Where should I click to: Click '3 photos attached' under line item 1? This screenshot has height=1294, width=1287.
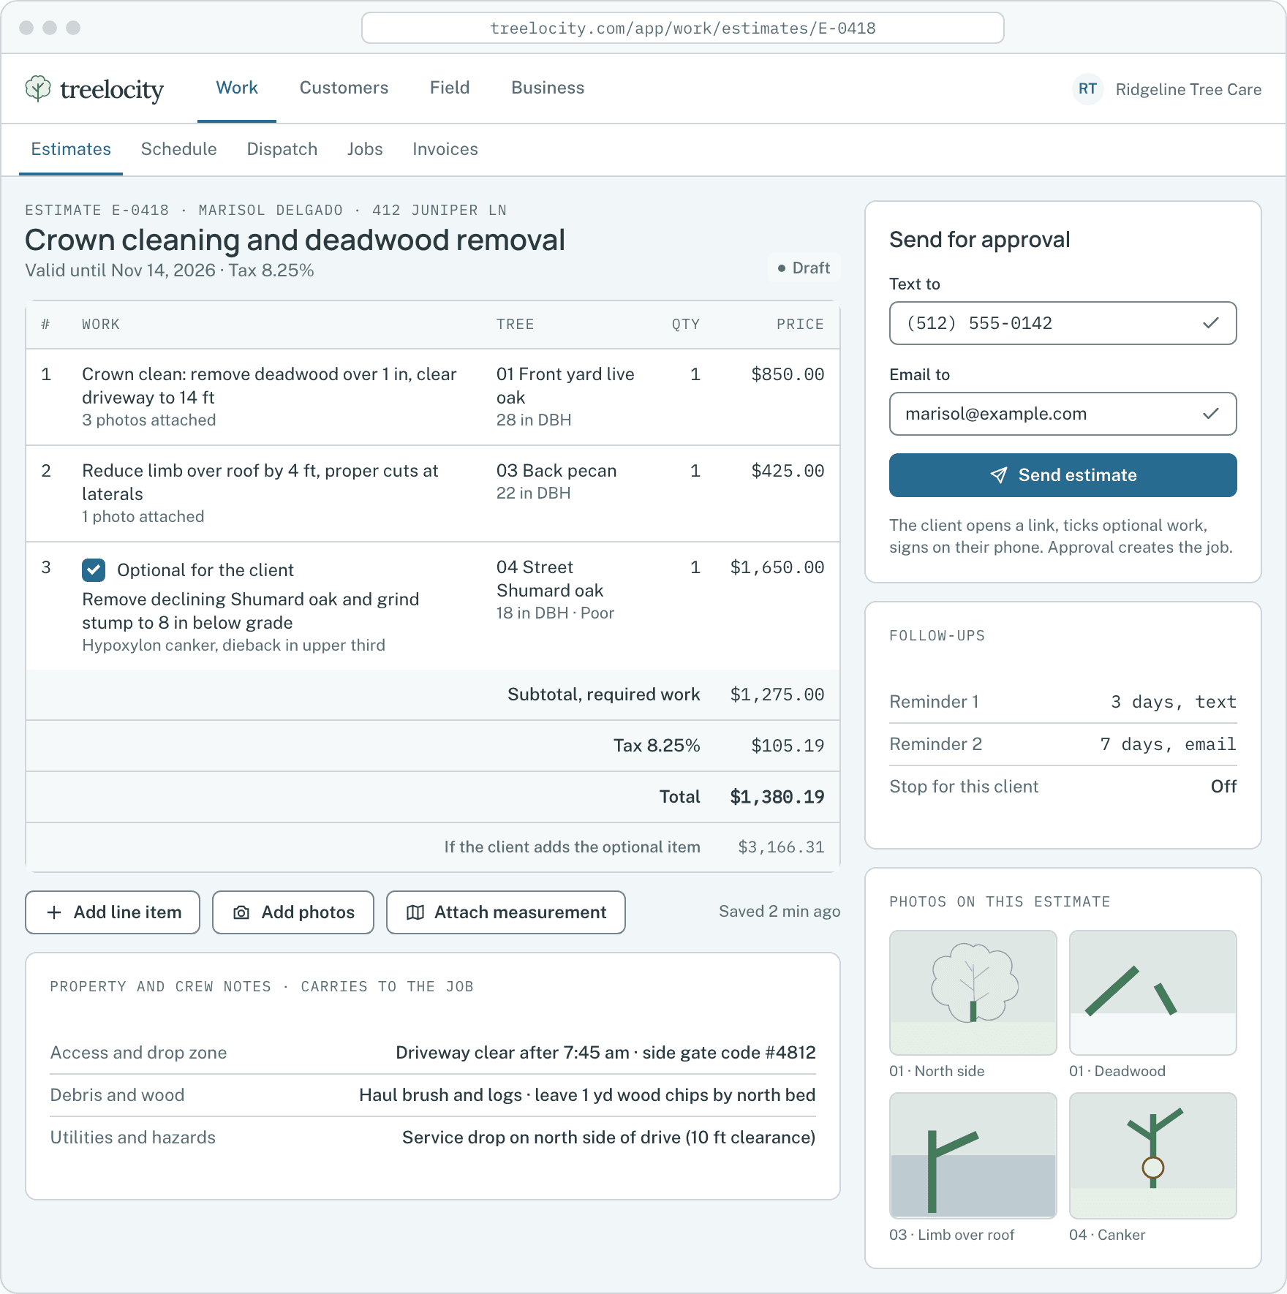click(x=149, y=420)
